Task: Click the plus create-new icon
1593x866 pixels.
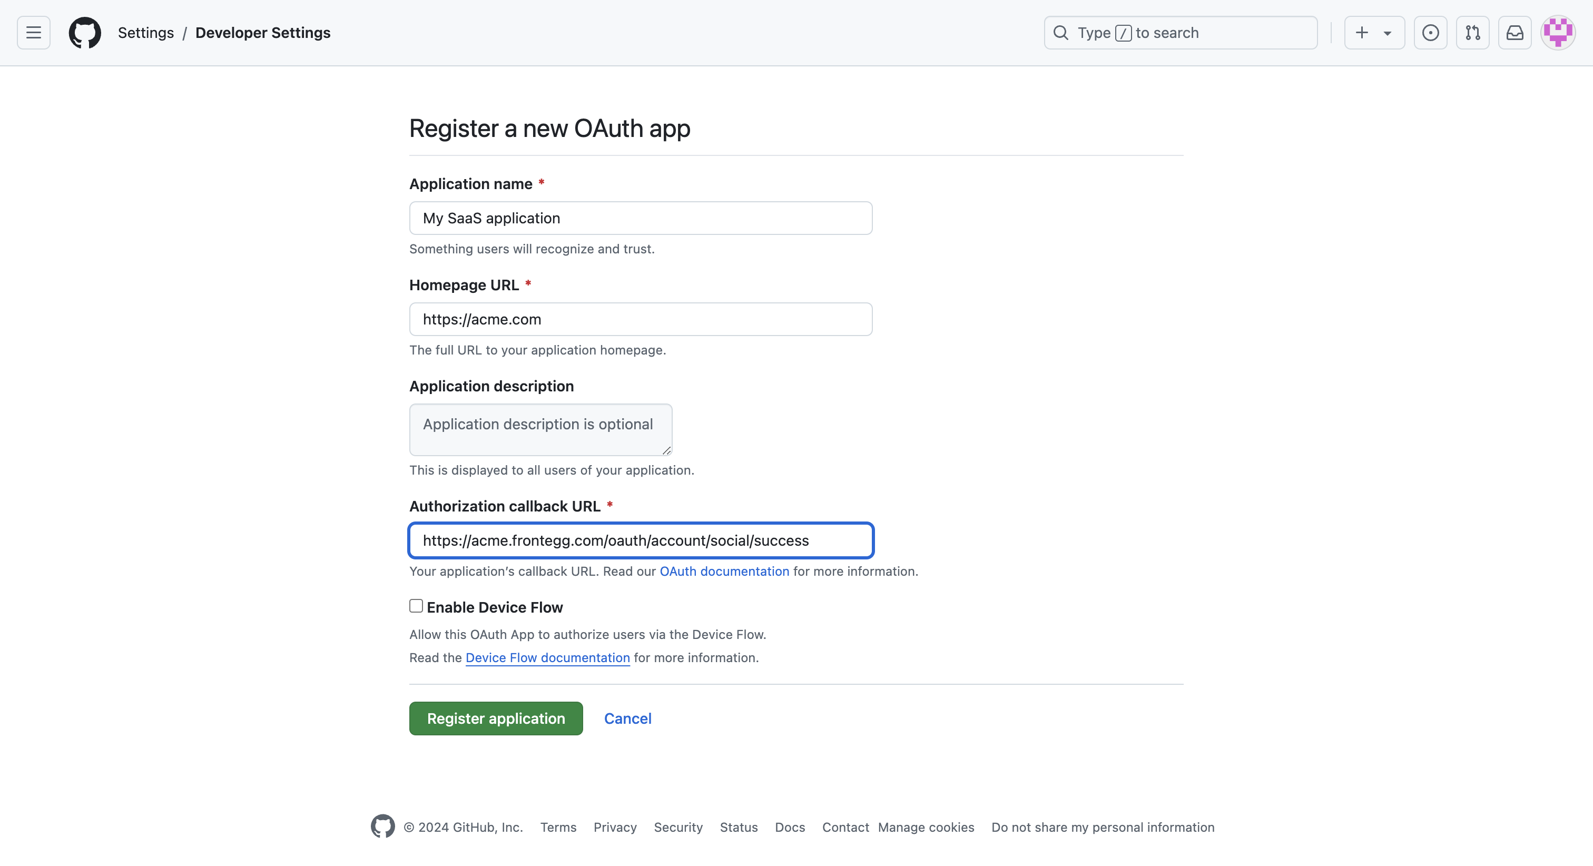Action: click(x=1361, y=33)
